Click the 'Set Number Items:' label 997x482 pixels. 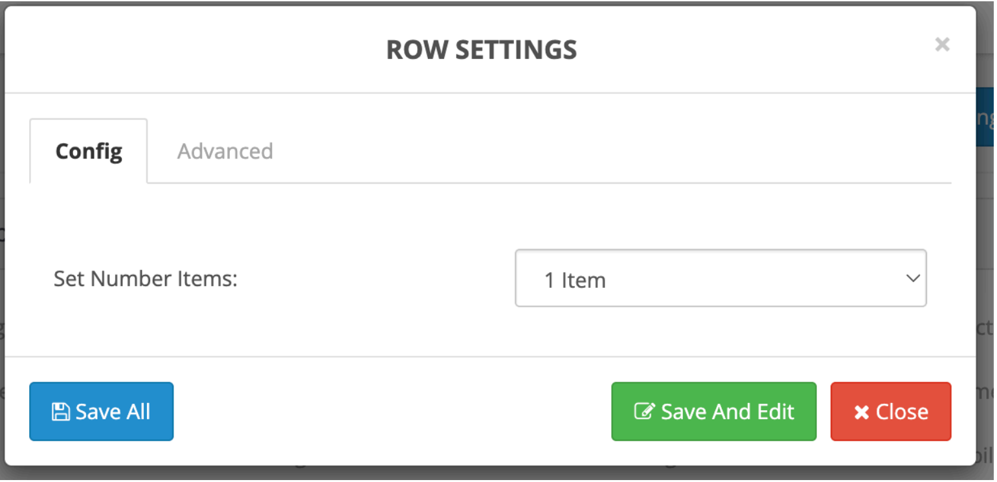(x=146, y=279)
